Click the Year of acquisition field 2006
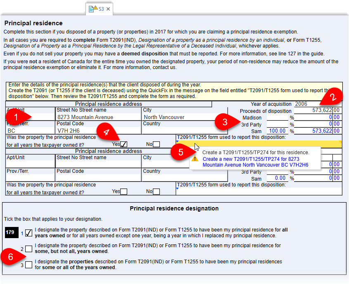Image resolution: width=349 pixels, height=284 pixels. tap(318, 104)
